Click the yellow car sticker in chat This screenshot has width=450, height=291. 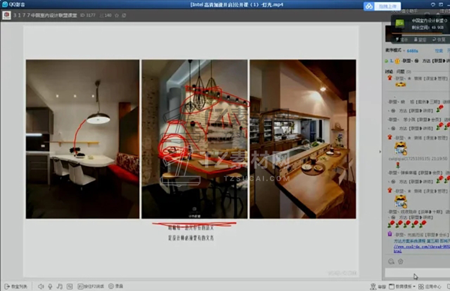point(401,85)
